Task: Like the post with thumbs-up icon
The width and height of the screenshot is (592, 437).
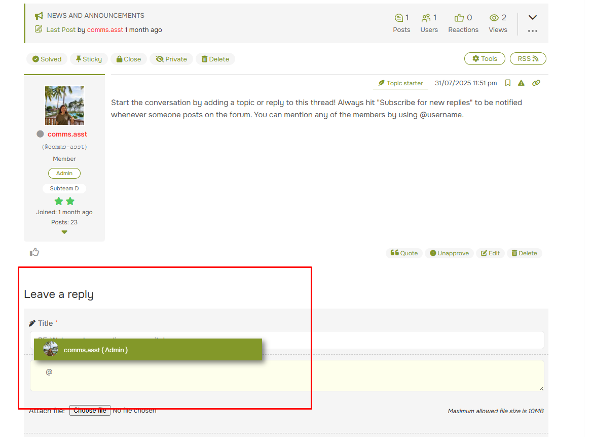Action: [34, 252]
